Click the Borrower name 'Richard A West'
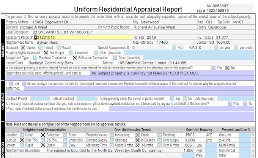The width and height of the screenshot is (258, 158). pos(33,27)
